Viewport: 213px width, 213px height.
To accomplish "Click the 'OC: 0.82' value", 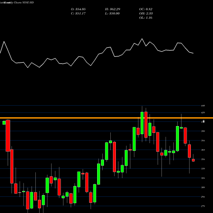I will click(146, 9).
